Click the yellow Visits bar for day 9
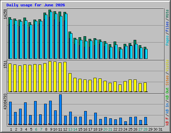 [x=50, y=76]
